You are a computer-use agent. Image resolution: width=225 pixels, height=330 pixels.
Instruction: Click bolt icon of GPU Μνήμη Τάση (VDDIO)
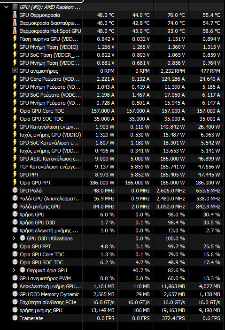tap(15, 47)
